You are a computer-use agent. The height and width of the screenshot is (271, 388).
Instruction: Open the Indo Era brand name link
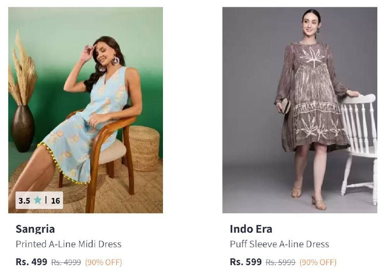[x=251, y=229]
